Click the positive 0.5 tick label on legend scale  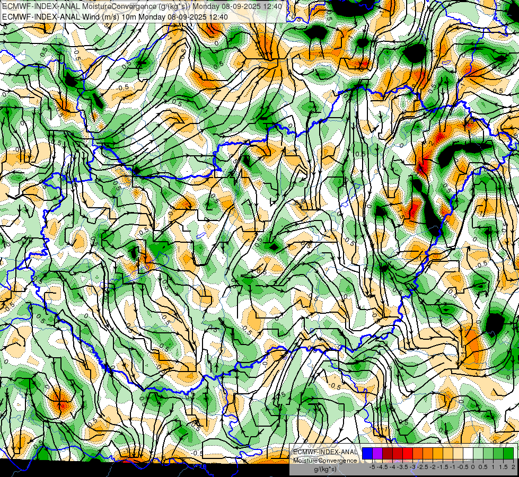pyautogui.click(x=483, y=467)
